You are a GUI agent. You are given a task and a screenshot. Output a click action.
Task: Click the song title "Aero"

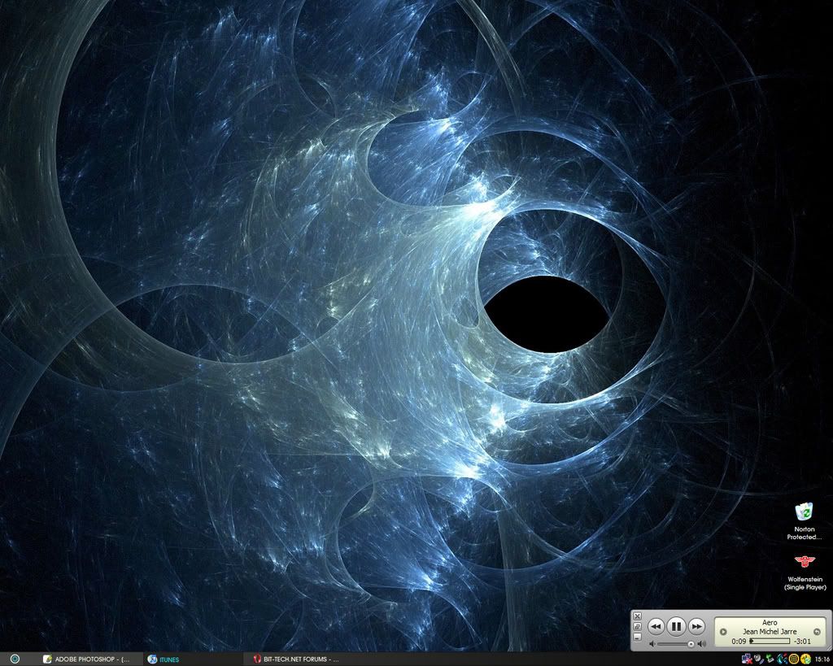[770, 622]
